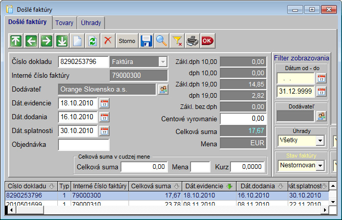Image resolution: width=342 pixels, height=220 pixels.
Task: Clear filter with funnel icon
Action: pyautogui.click(x=177, y=40)
